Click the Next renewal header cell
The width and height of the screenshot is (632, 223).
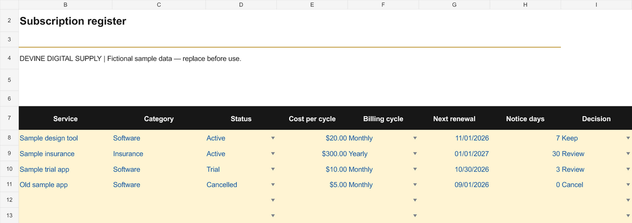click(x=454, y=119)
